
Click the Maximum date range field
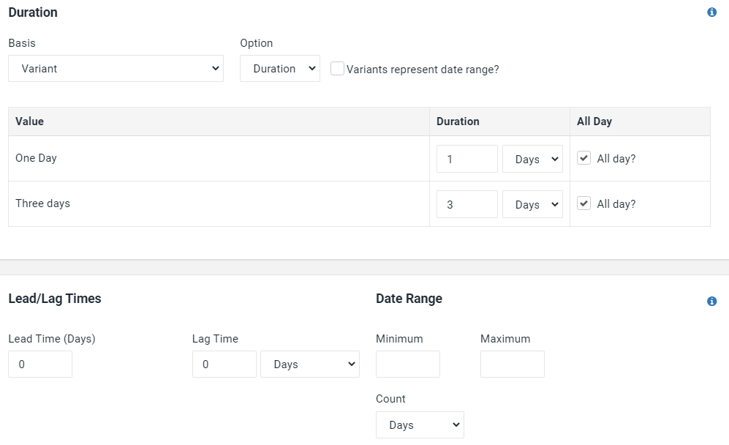pos(513,364)
